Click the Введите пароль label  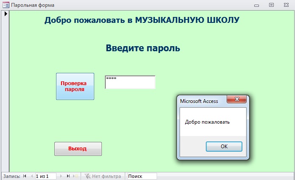[x=143, y=48]
